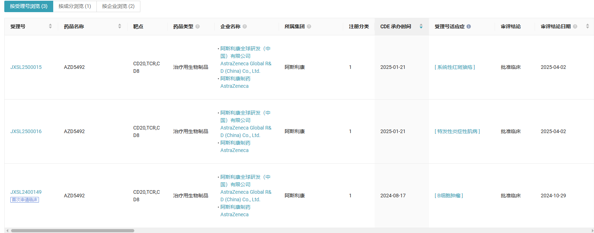594x233 pixels.
Task: Click 2025-04-02 in JXSL2500015 row
Action: pyautogui.click(x=553, y=67)
